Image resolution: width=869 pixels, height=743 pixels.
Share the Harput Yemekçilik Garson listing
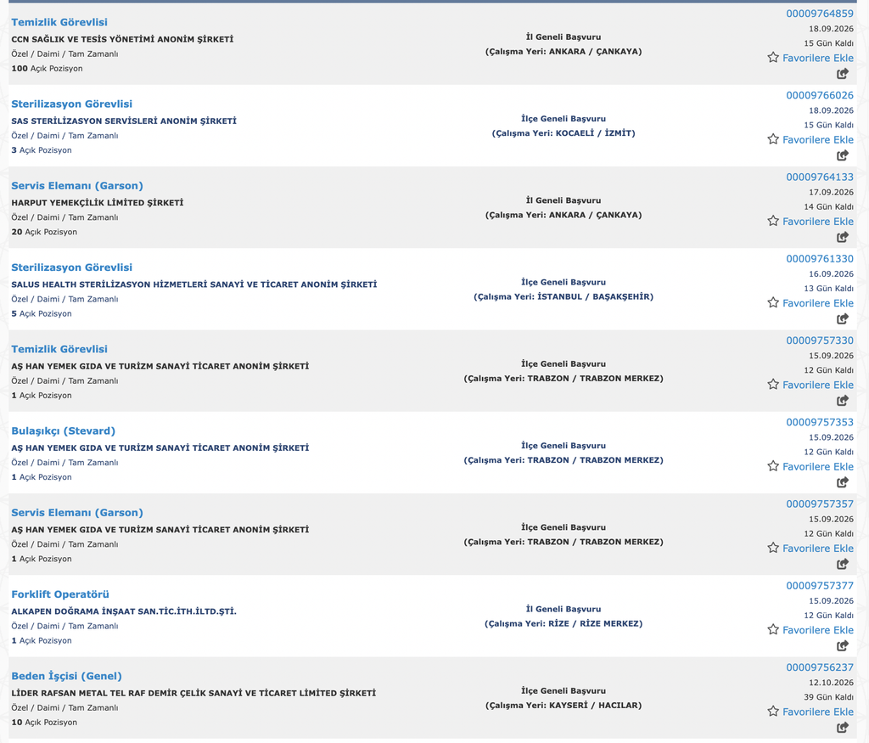(843, 237)
